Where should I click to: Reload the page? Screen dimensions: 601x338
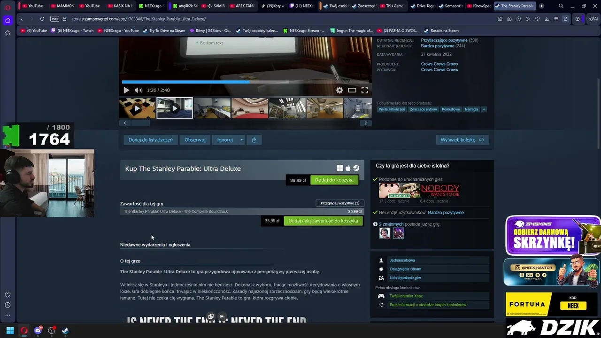42,19
